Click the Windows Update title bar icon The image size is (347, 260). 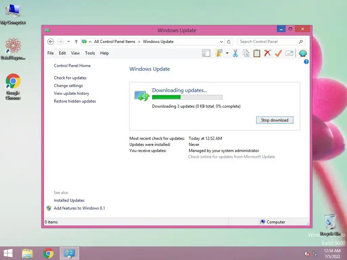pos(47,30)
